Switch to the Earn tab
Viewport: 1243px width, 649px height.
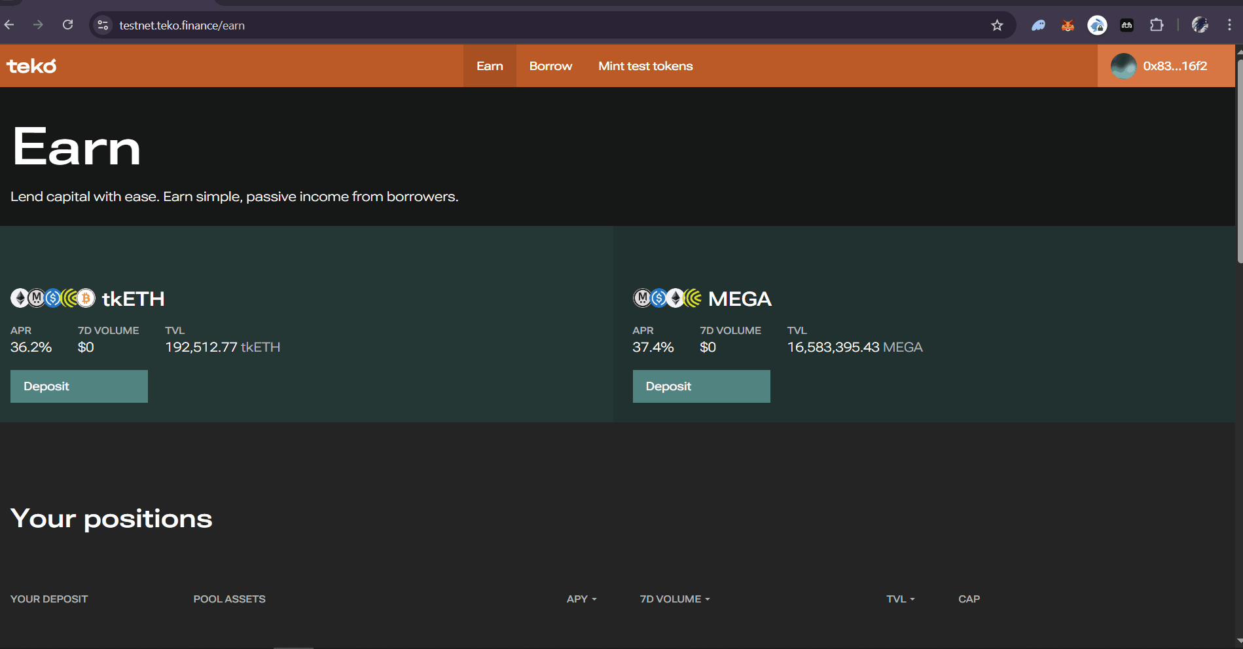point(490,66)
